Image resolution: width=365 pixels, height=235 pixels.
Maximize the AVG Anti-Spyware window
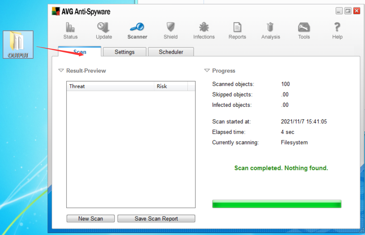pos(348,11)
